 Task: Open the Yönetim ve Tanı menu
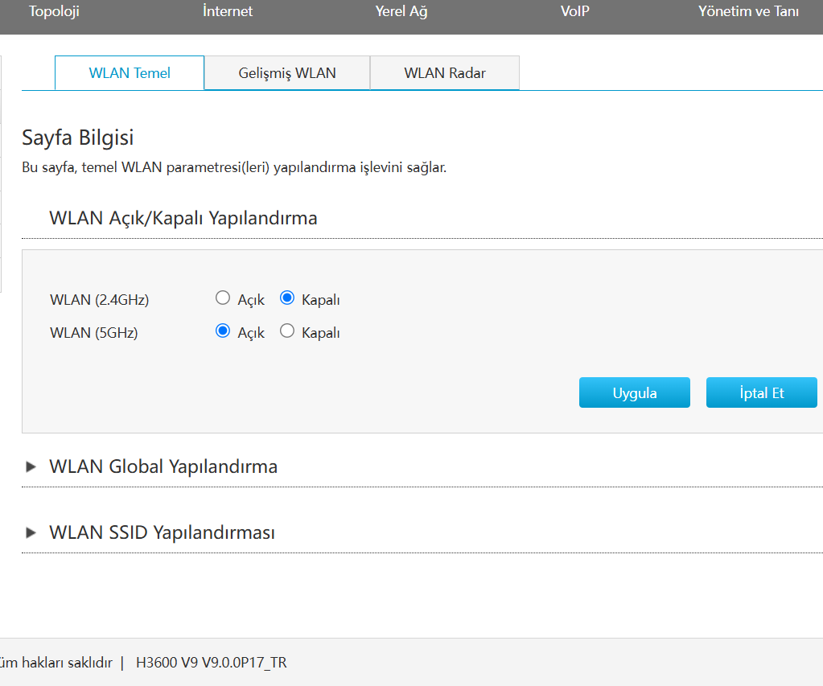[x=748, y=11]
